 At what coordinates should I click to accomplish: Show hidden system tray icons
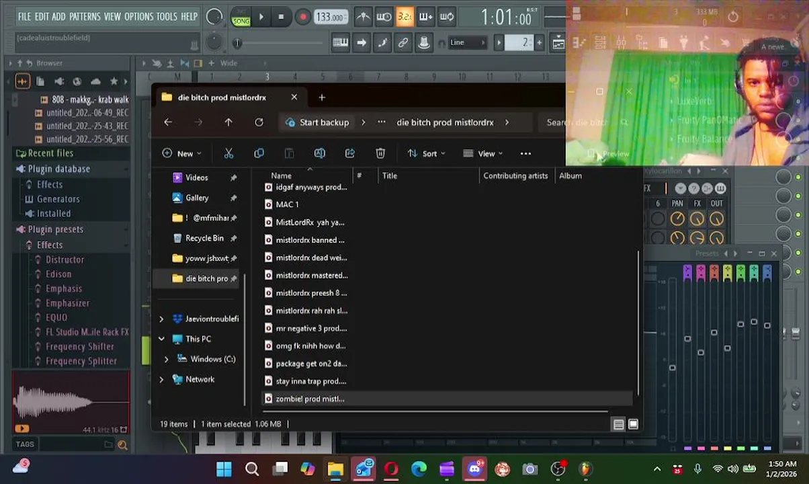pyautogui.click(x=657, y=469)
